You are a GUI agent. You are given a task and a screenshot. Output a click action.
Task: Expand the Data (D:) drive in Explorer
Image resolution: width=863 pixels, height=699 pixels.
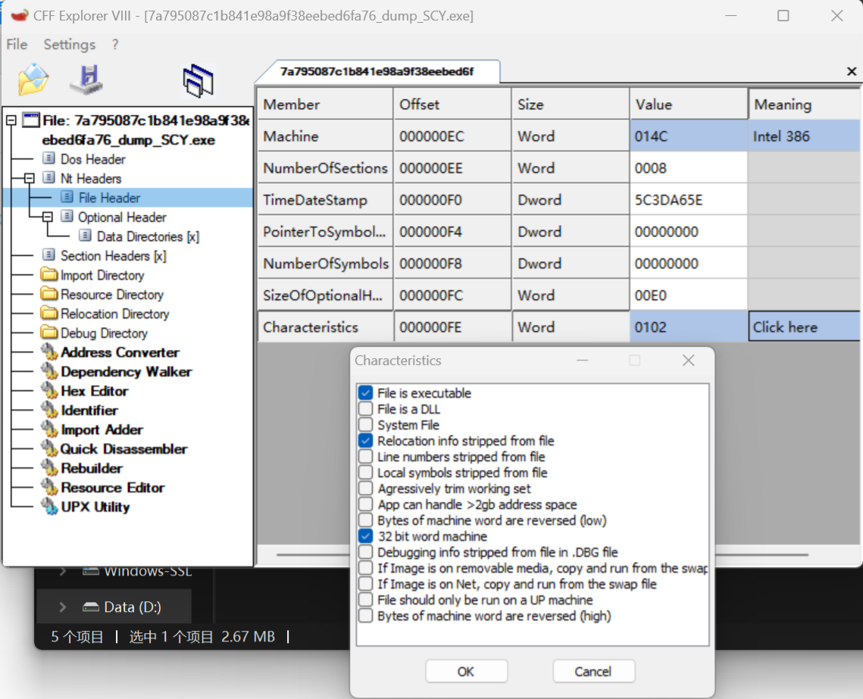pyautogui.click(x=64, y=607)
